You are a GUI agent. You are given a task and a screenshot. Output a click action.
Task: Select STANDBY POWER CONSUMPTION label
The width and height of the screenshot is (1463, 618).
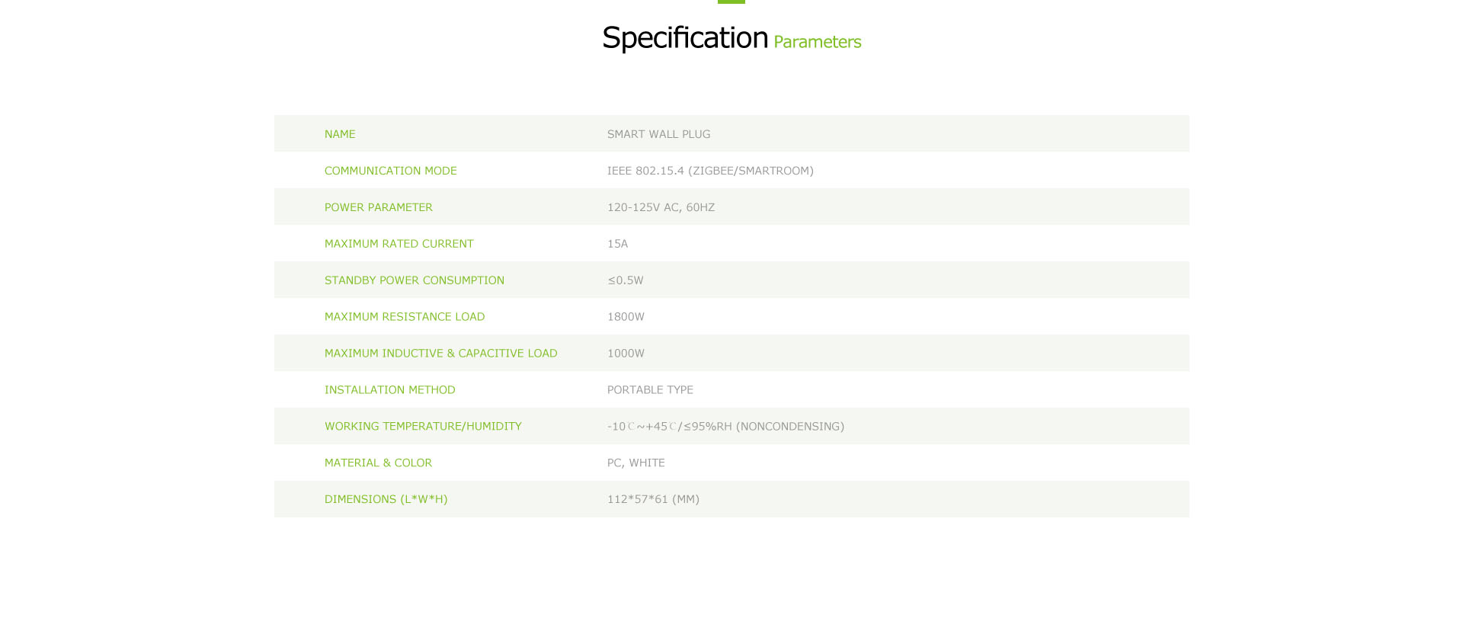click(x=415, y=280)
